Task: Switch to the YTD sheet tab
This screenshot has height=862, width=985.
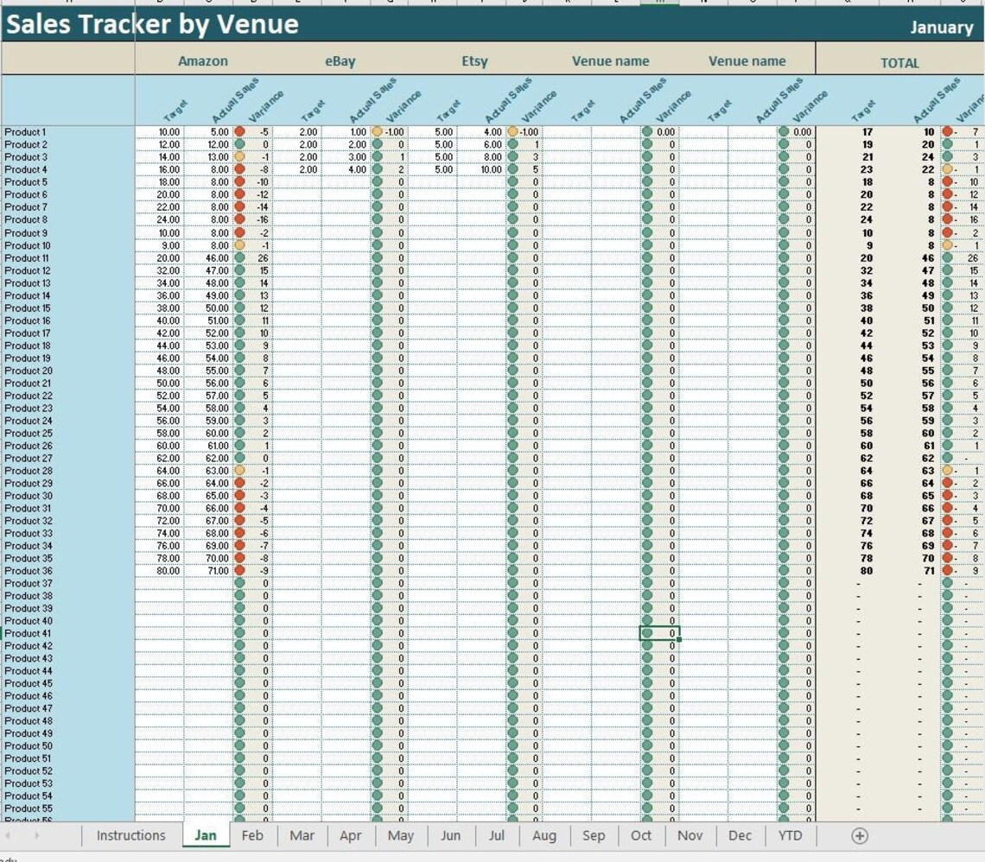Action: tap(789, 835)
